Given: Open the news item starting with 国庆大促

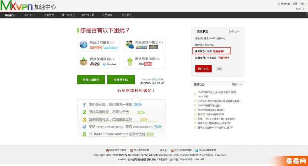Looking at the screenshot, I should pos(214,123).
